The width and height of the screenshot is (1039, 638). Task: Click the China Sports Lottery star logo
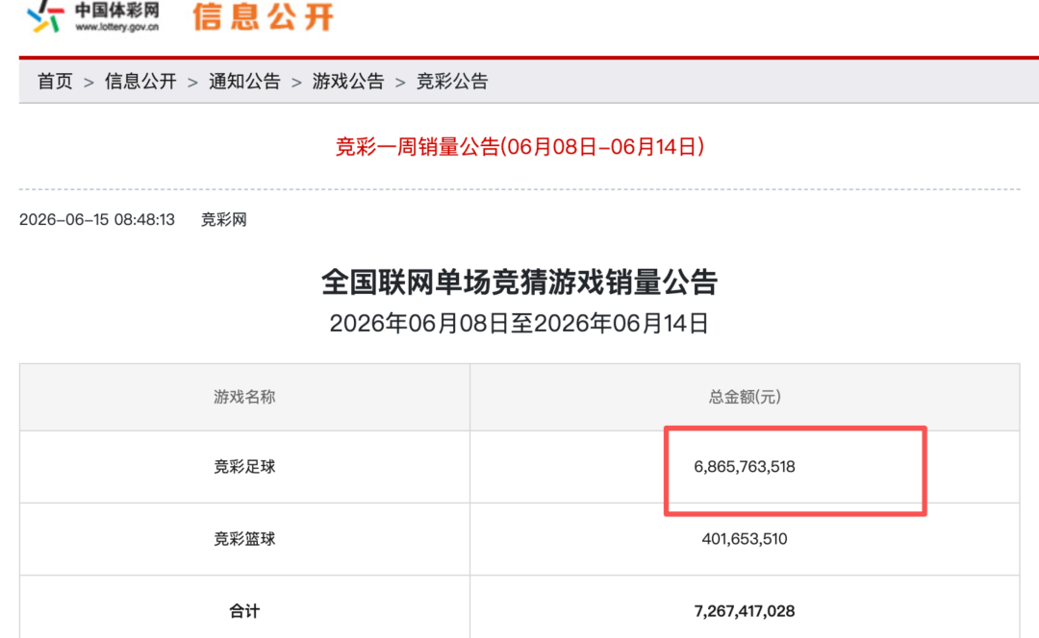click(x=45, y=16)
